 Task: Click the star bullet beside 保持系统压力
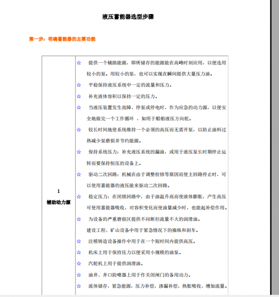pos(79,152)
